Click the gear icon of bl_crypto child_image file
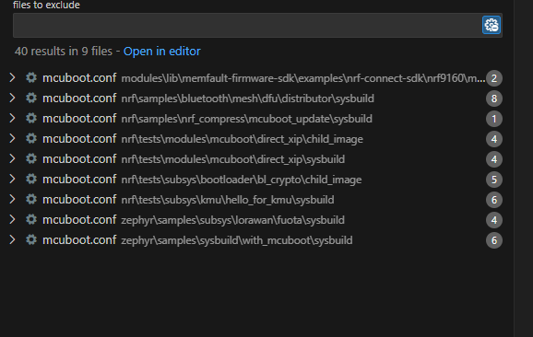This screenshot has width=533, height=337. 31,180
